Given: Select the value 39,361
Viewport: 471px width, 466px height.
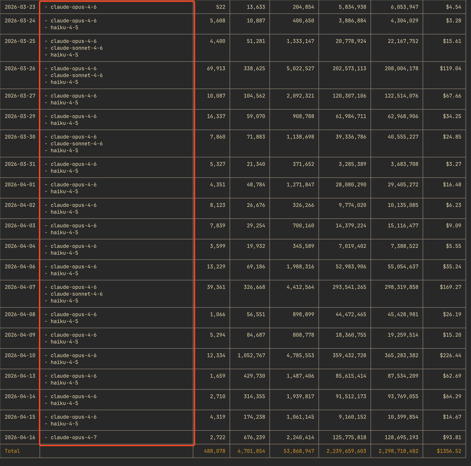Looking at the screenshot, I should tap(216, 287).
